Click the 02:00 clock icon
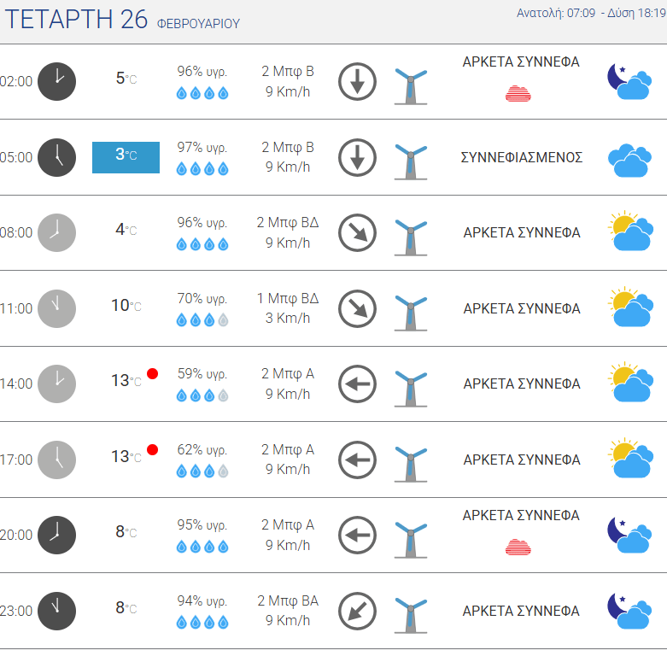 point(56,82)
